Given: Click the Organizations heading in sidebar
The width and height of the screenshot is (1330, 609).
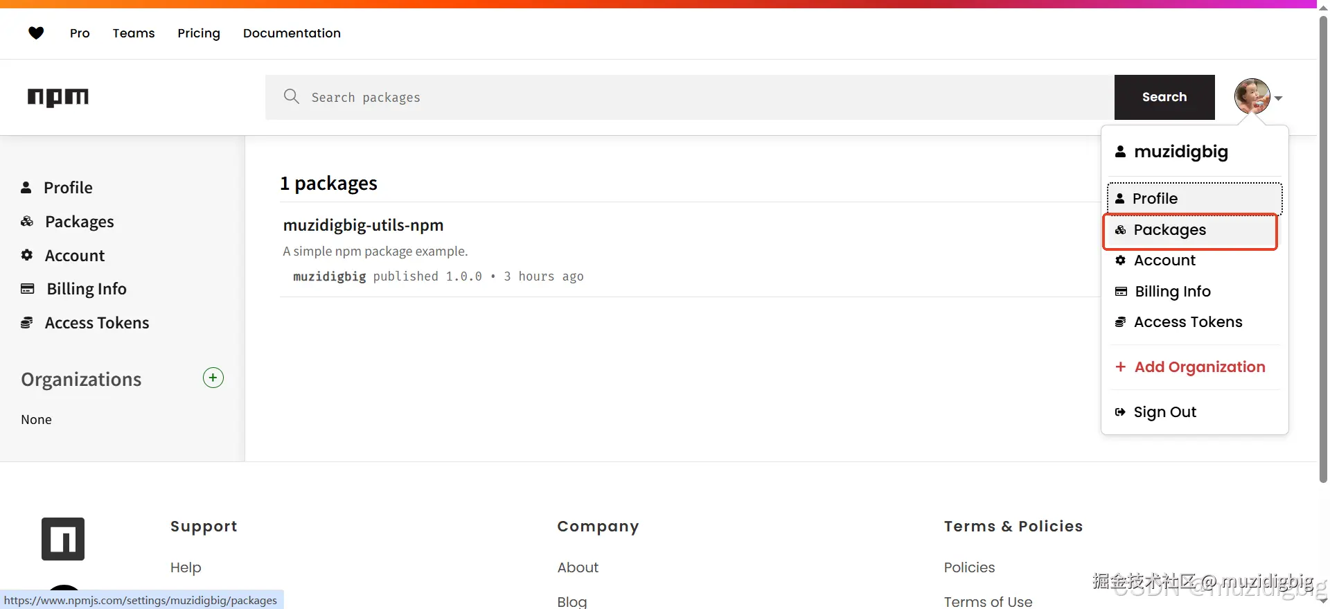Looking at the screenshot, I should [81, 379].
